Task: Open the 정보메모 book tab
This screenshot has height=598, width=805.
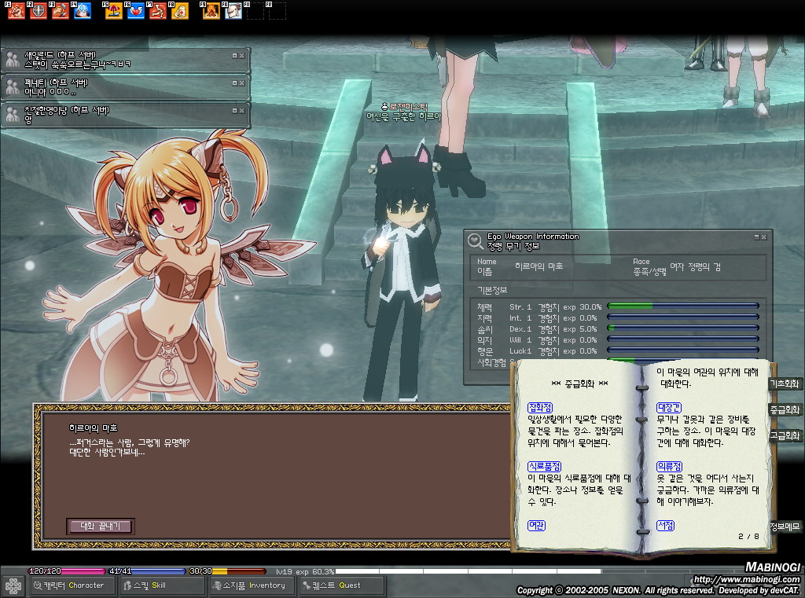Action: click(x=785, y=526)
